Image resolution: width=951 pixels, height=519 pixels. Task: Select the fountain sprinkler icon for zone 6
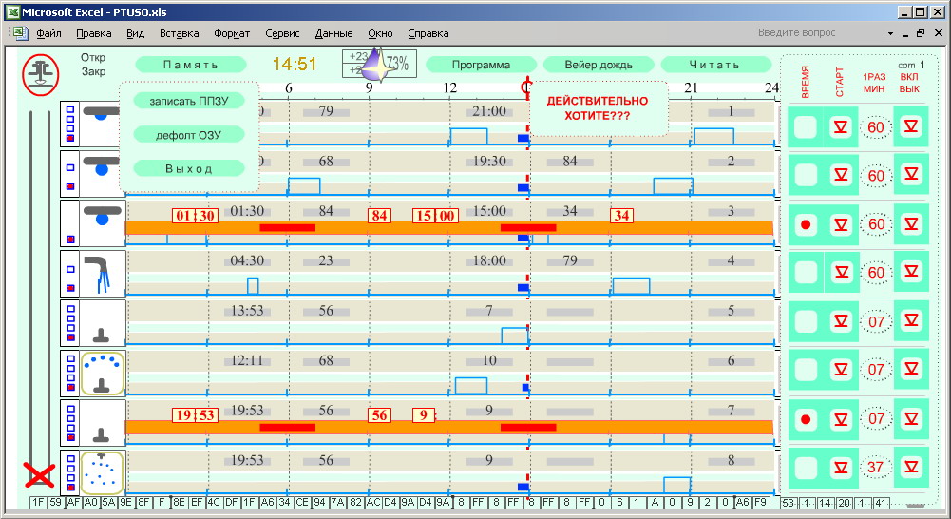[103, 373]
